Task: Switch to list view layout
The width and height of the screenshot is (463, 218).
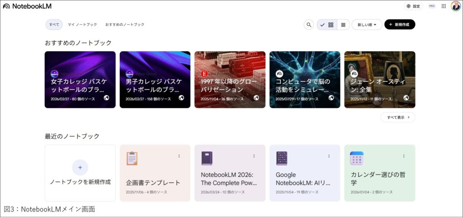Action: coord(343,25)
